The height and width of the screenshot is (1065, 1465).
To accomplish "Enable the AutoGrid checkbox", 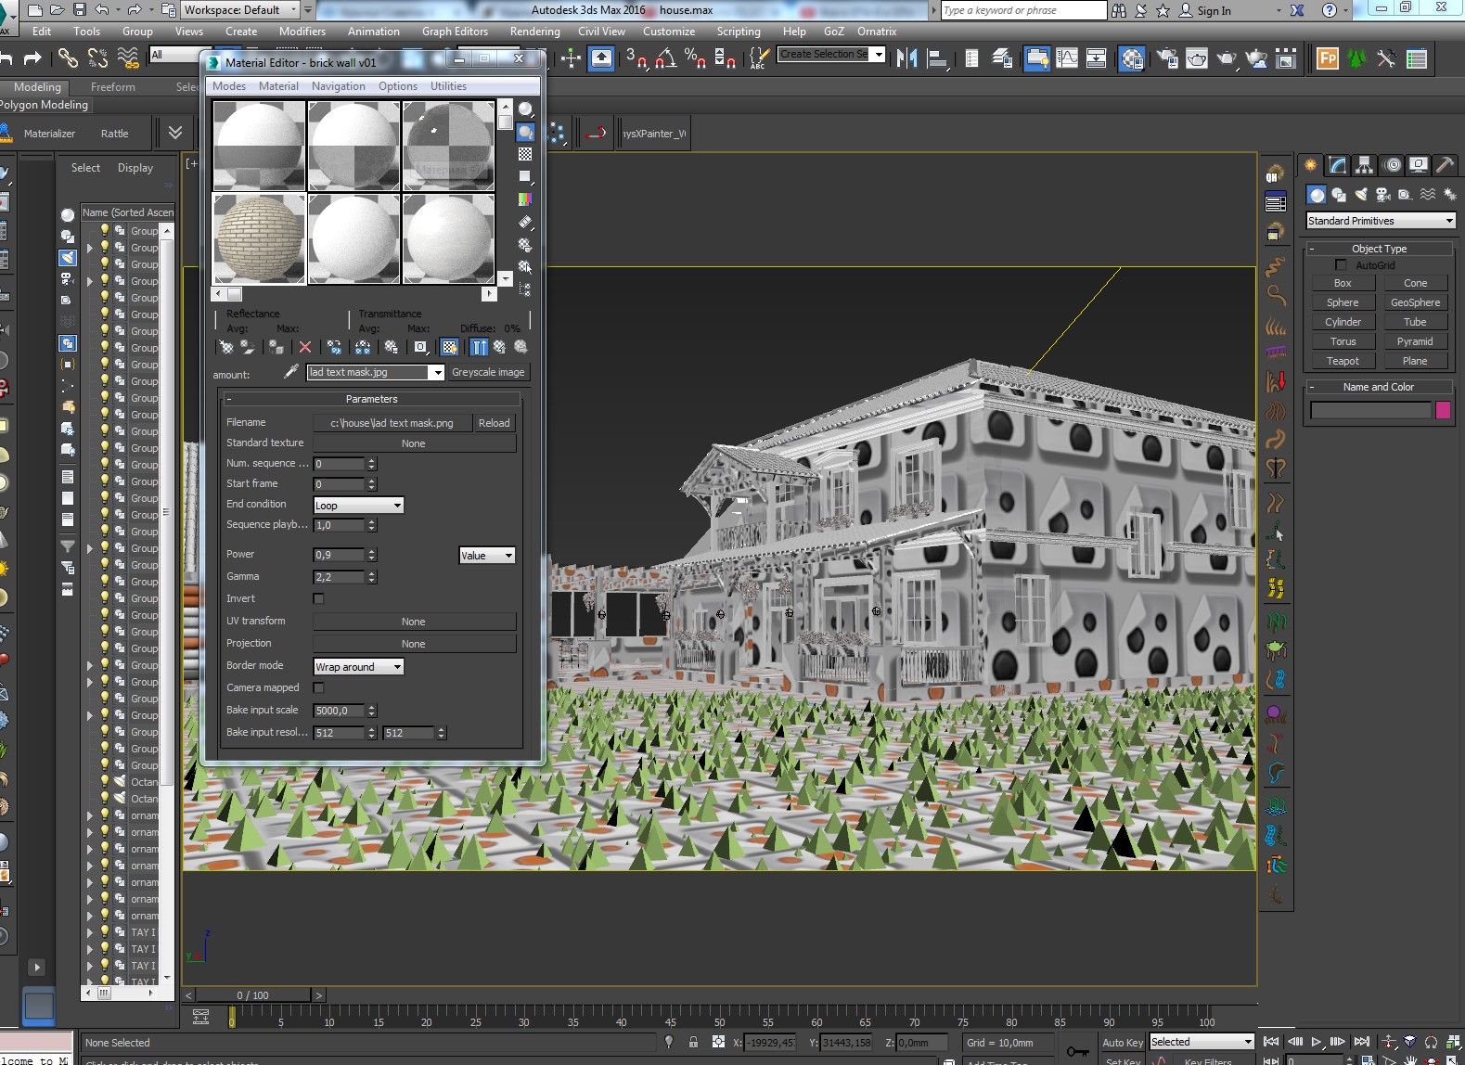I will (1341, 265).
